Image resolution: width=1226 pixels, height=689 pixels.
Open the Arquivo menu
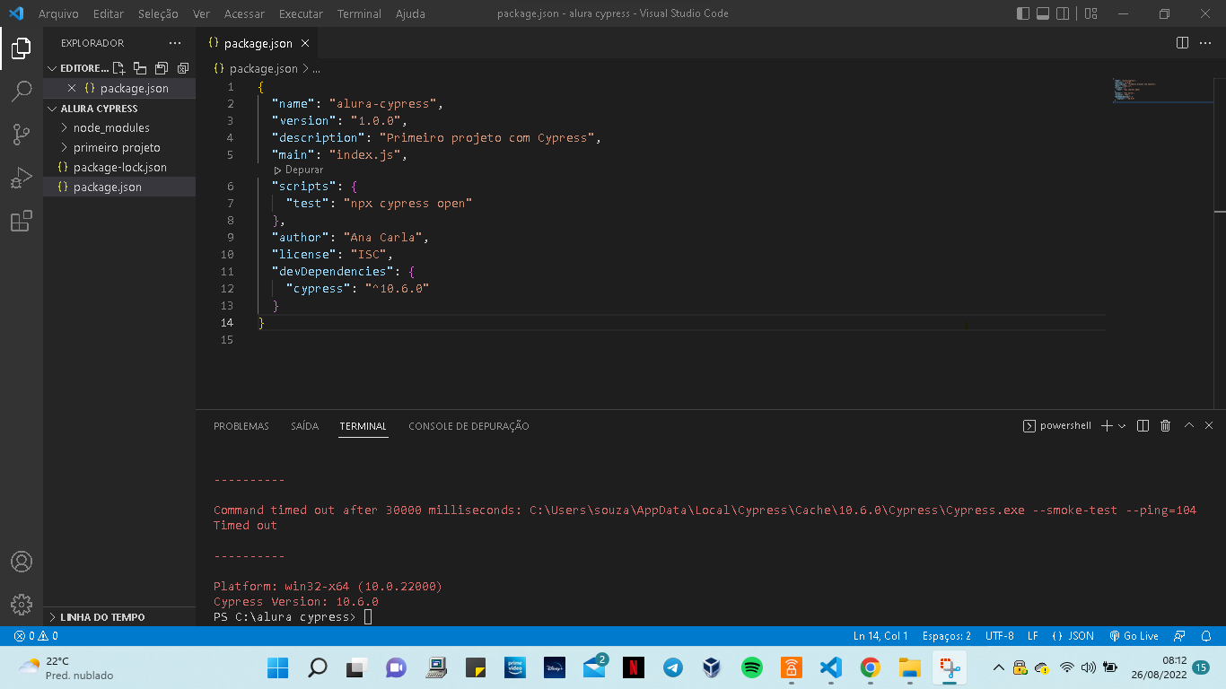pos(58,13)
